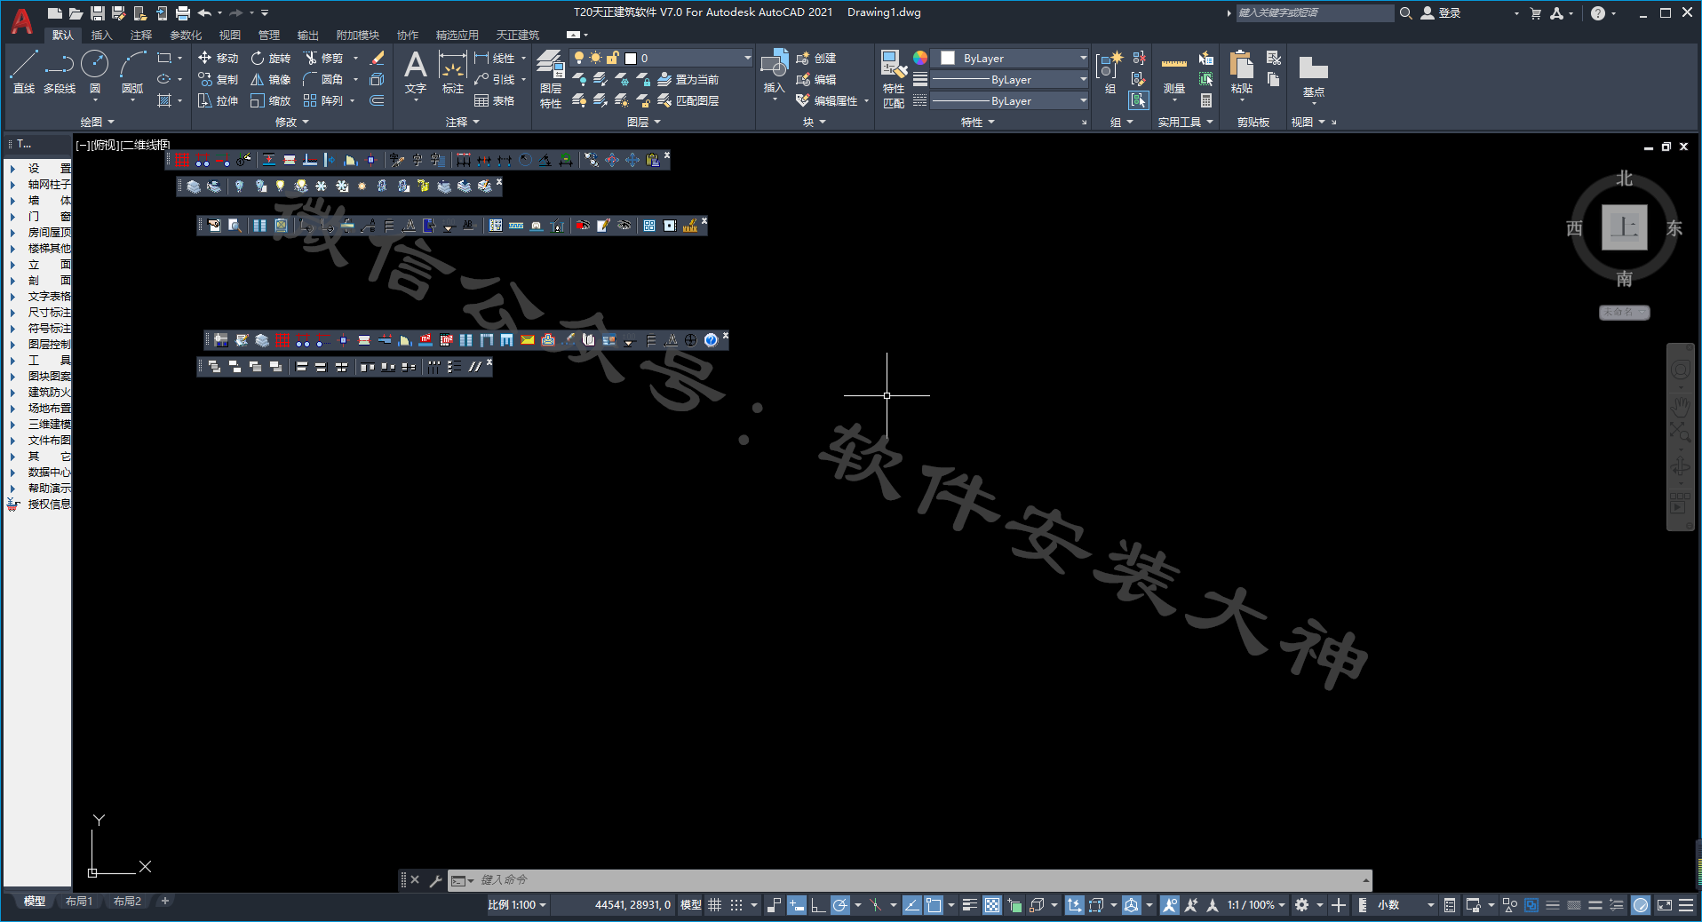Expand the 尺寸标注 tree item
The height and width of the screenshot is (922, 1702).
(x=12, y=313)
